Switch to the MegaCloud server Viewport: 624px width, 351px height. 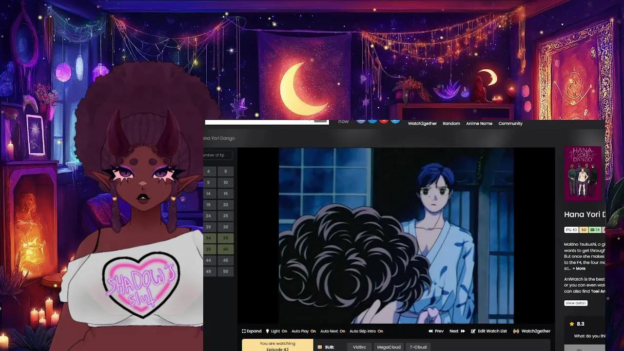click(389, 347)
